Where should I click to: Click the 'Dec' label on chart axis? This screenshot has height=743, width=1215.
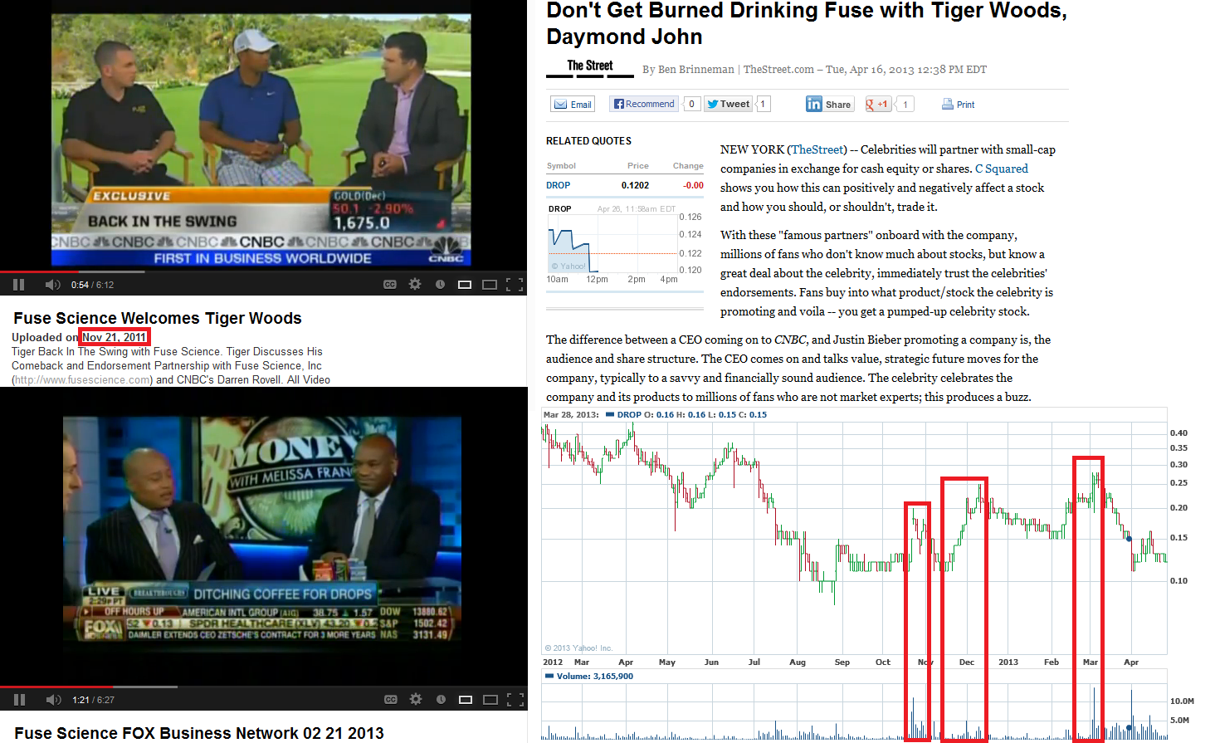967,662
